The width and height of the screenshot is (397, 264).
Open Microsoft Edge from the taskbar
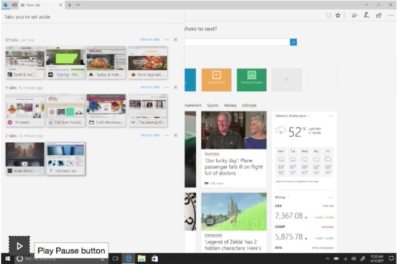(129, 258)
